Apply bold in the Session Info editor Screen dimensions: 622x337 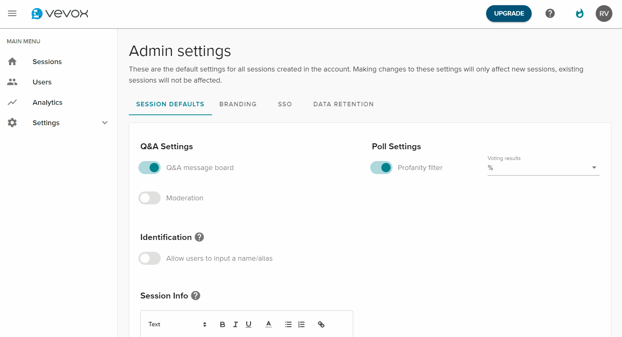pos(222,324)
